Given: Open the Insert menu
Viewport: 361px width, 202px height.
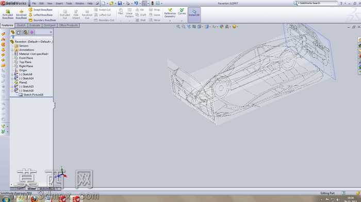Looking at the screenshot, I should [x=59, y=4].
